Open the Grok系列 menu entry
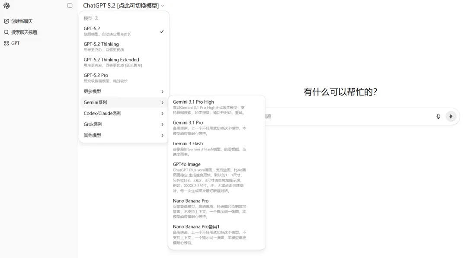The width and height of the screenshot is (467, 258). [x=124, y=124]
